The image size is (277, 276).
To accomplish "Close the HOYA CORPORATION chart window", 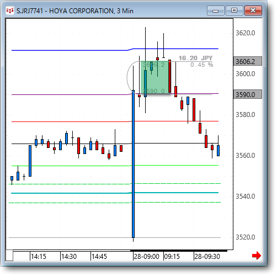I will 253,10.
